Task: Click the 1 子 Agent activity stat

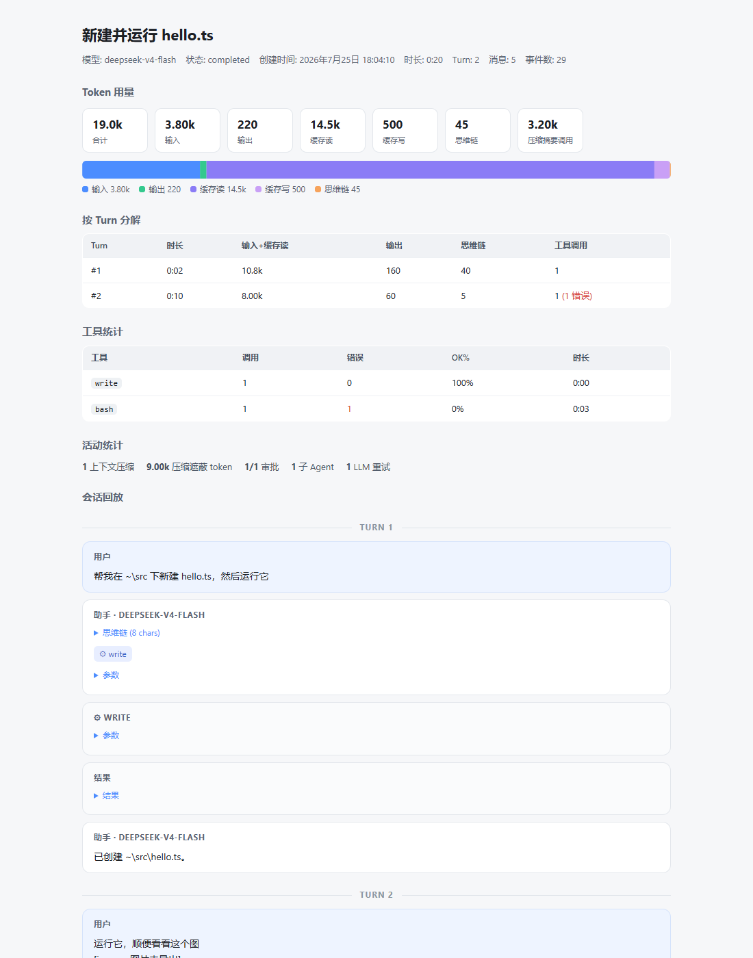Action: point(312,467)
